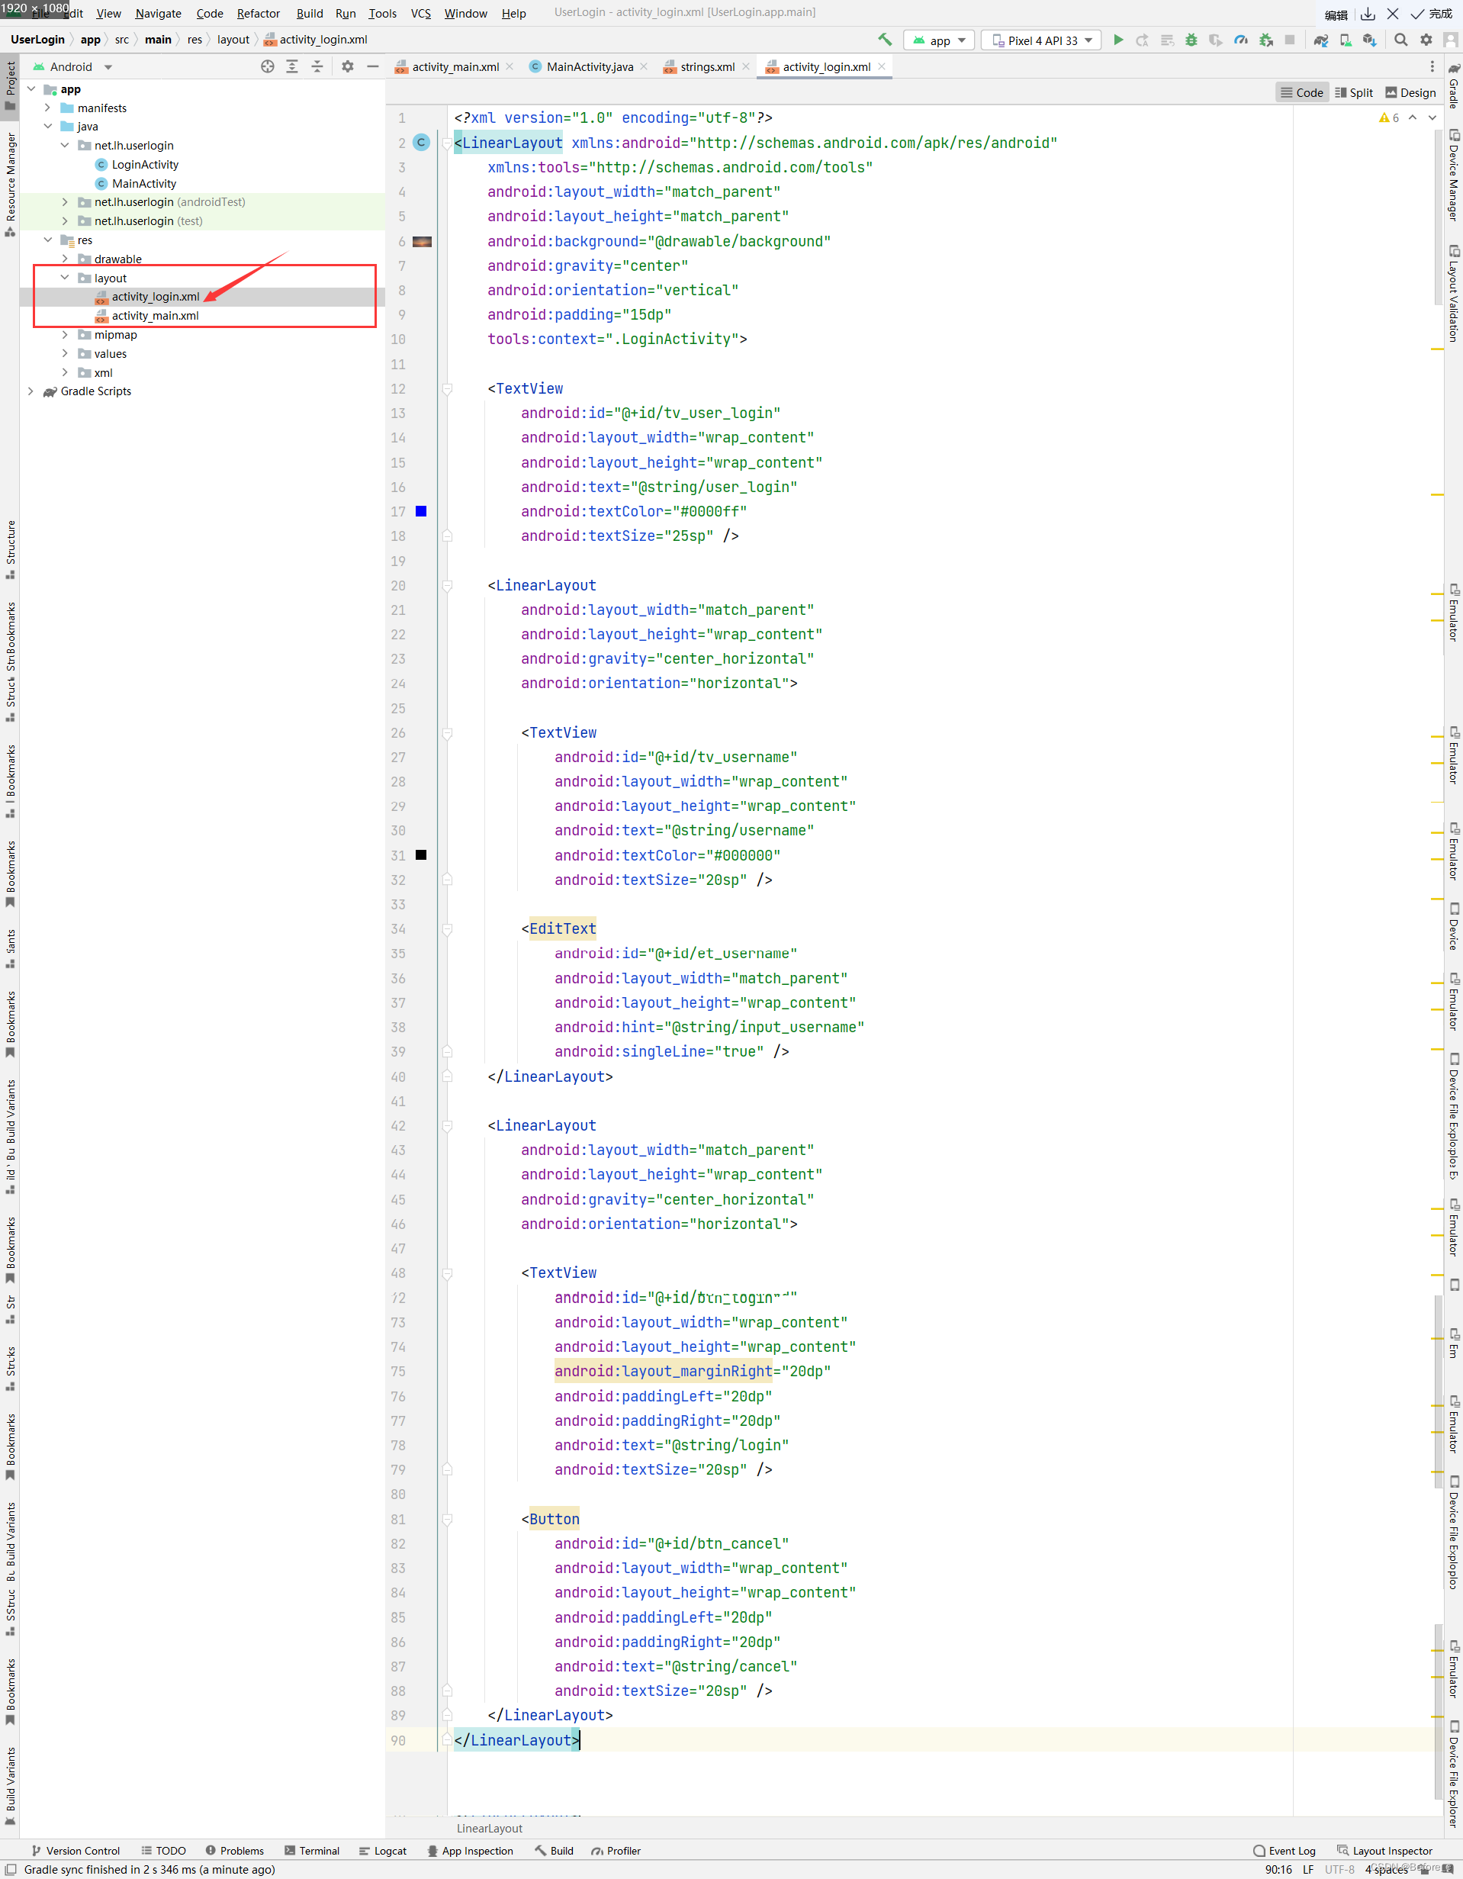Viewport: 1463px width, 1879px height.
Task: Open Search Everywhere magnifier icon
Action: [x=1401, y=40]
